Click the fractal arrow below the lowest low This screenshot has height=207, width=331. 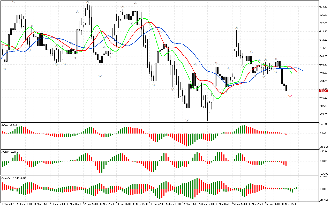[208, 122]
